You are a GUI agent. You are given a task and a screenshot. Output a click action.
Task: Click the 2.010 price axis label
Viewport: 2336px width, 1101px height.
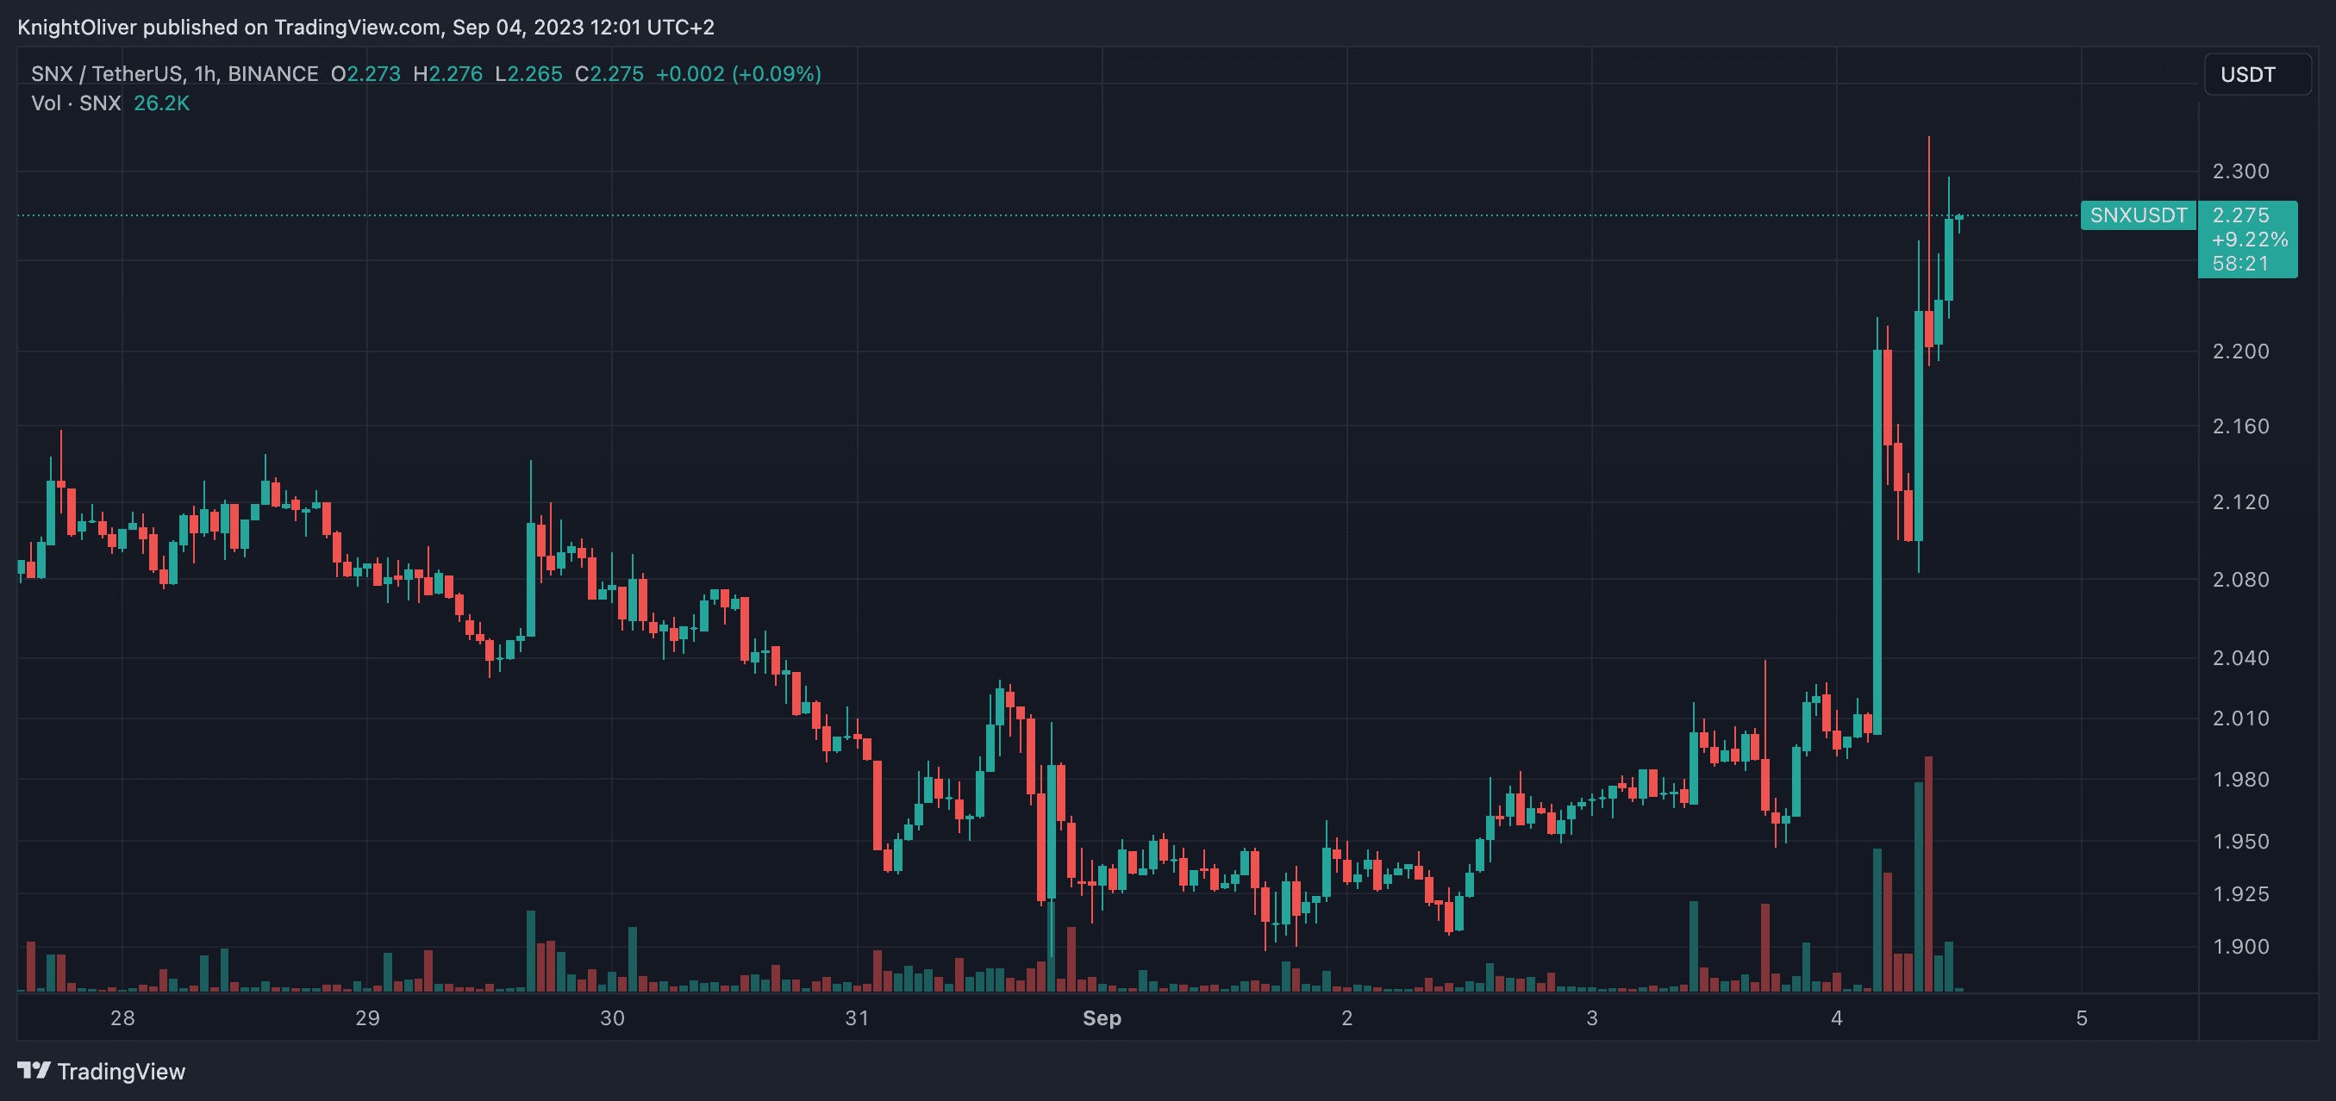click(x=2241, y=718)
